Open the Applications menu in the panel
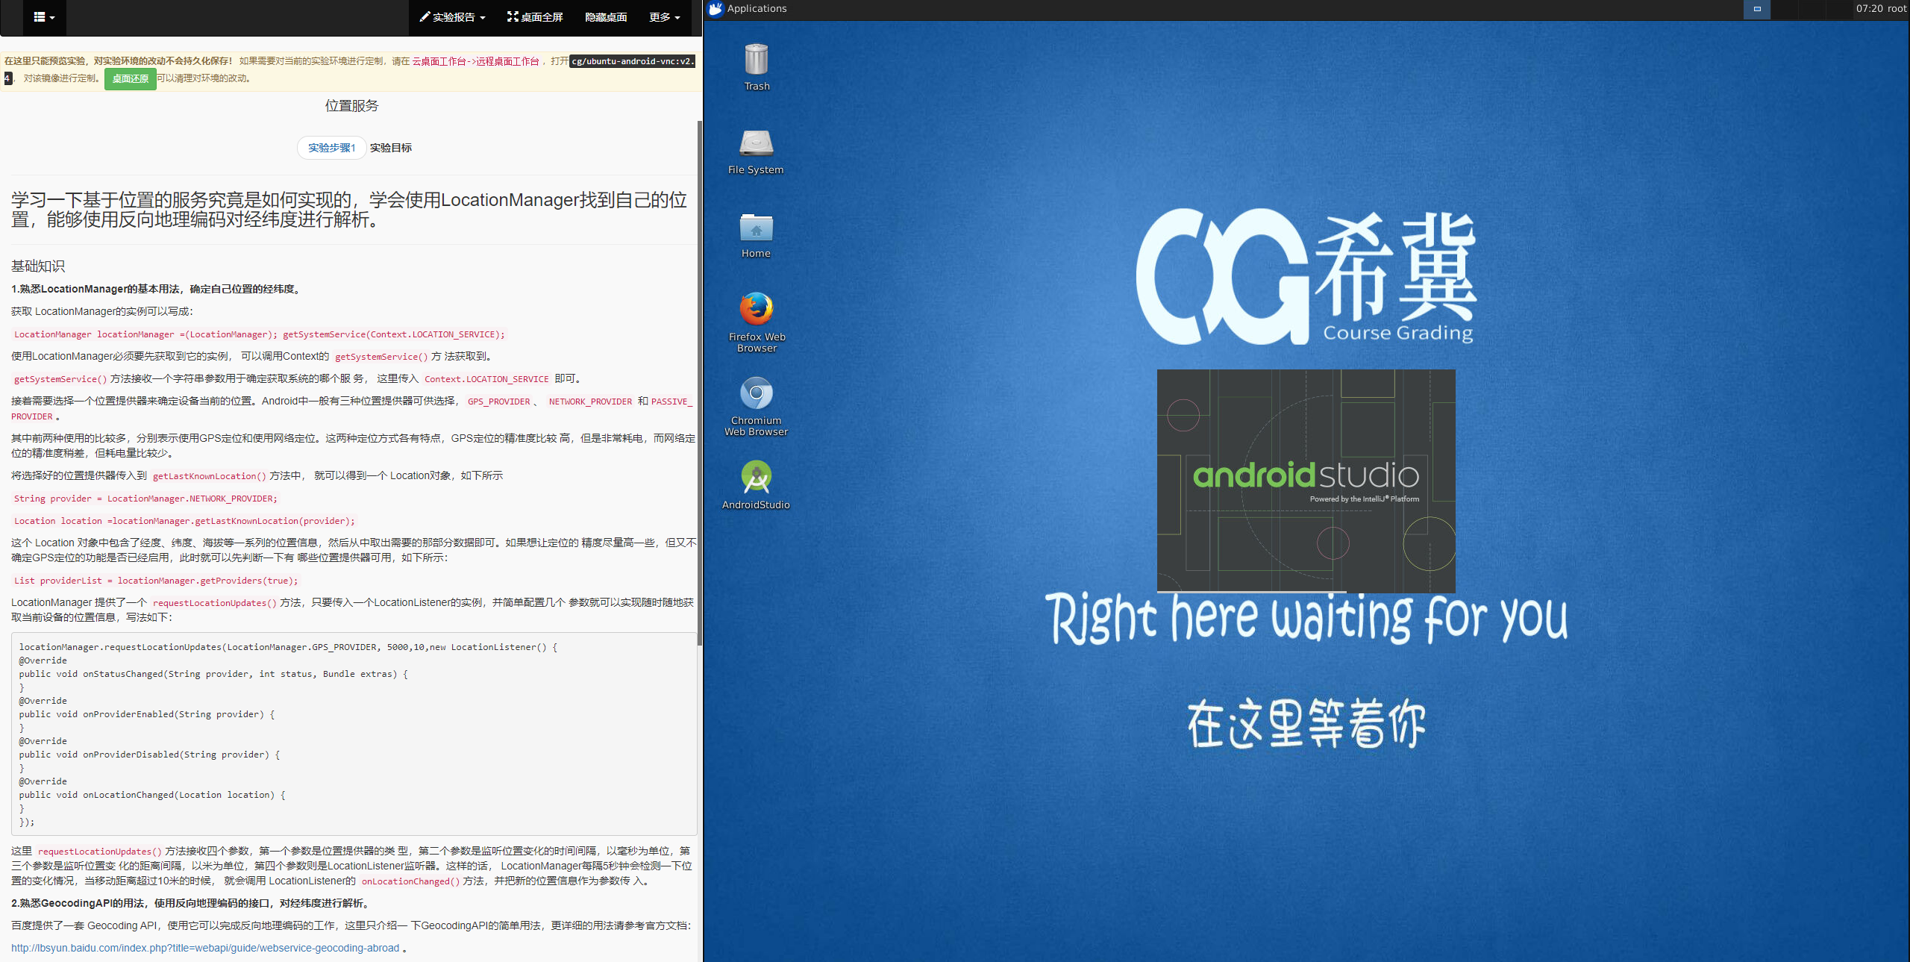The width and height of the screenshot is (1910, 962). click(x=748, y=9)
